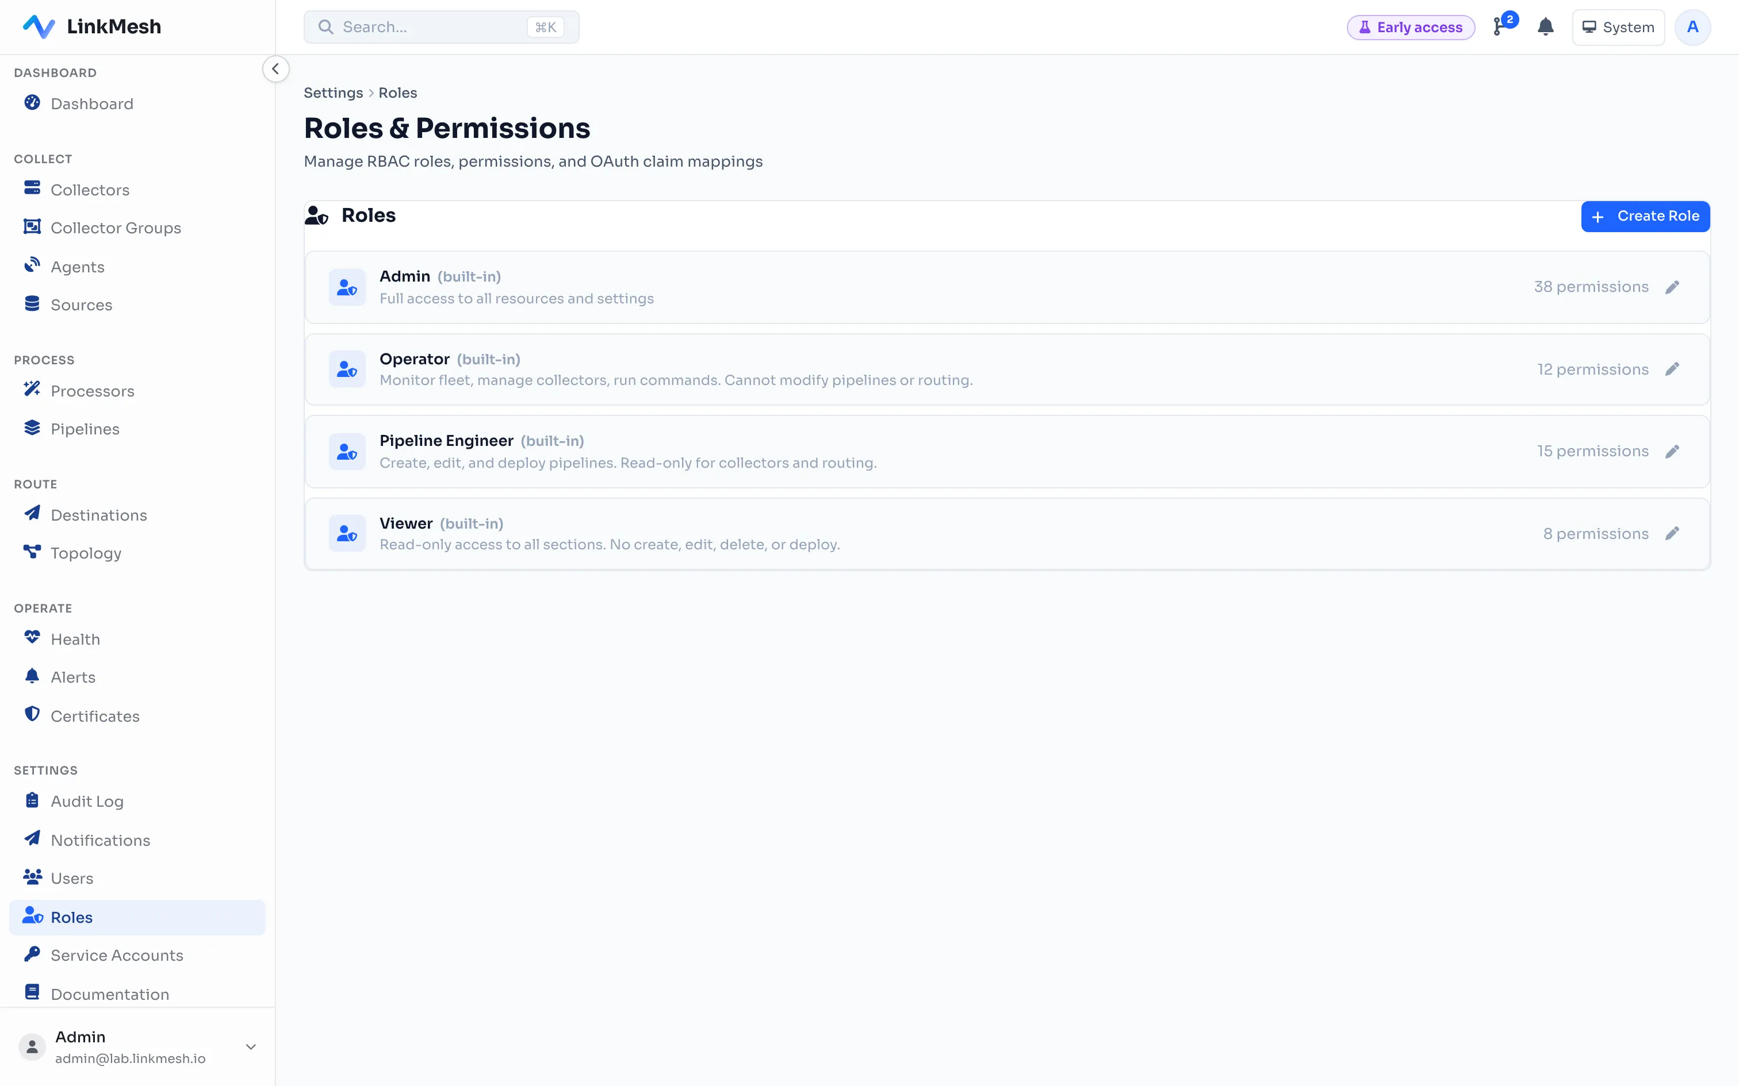Click the Search input field

coord(441,28)
